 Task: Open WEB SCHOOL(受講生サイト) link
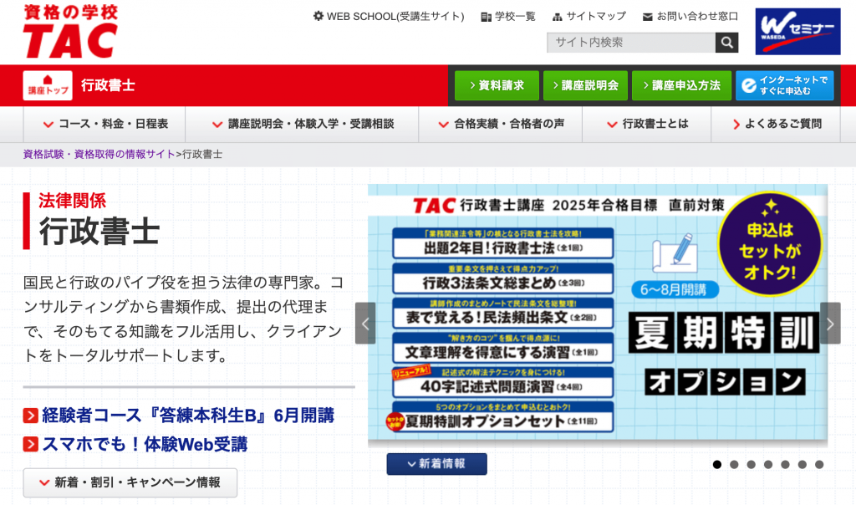[395, 17]
